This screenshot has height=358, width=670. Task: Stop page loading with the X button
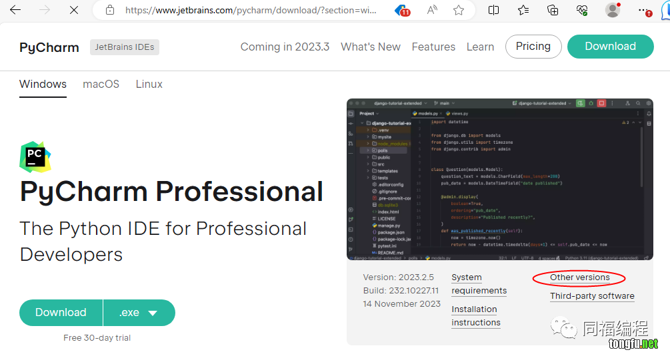(x=74, y=10)
